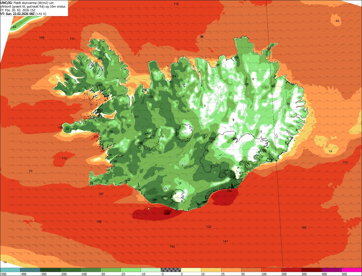Click the legend label -300
Viewport: 362px width, 276px height.
click(x=43, y=274)
